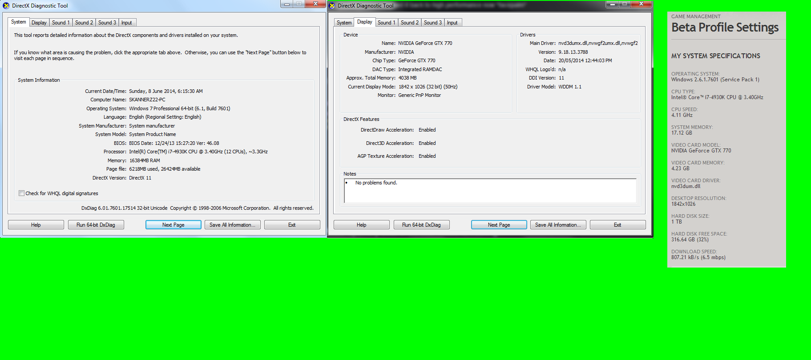Click Save All Information in right window

[558, 225]
